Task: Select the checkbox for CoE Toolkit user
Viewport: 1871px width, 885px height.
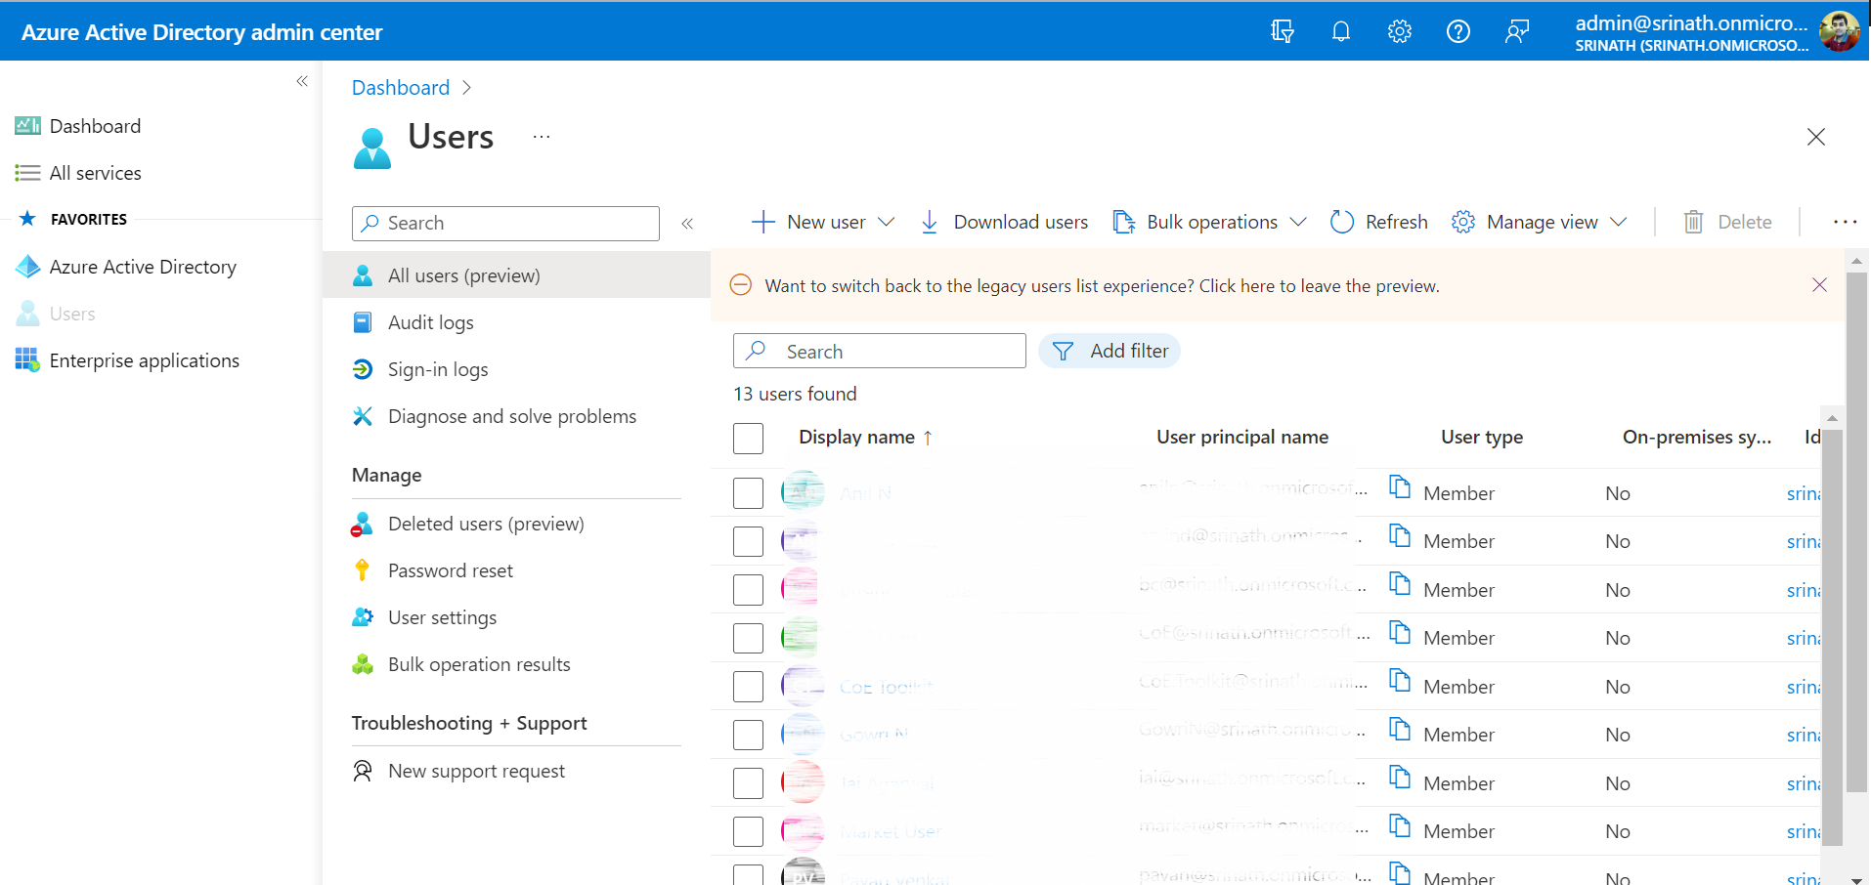Action: pos(748,687)
